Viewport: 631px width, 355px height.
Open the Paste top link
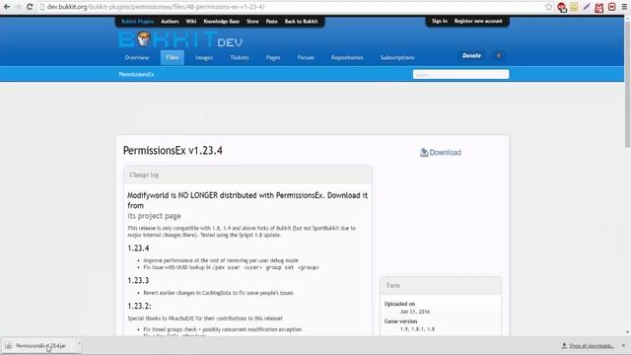(272, 22)
